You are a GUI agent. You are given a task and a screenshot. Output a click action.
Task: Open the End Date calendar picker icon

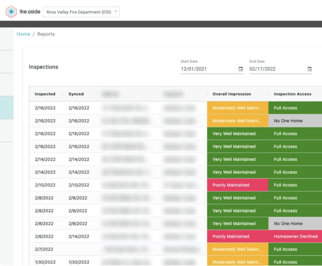(310, 69)
